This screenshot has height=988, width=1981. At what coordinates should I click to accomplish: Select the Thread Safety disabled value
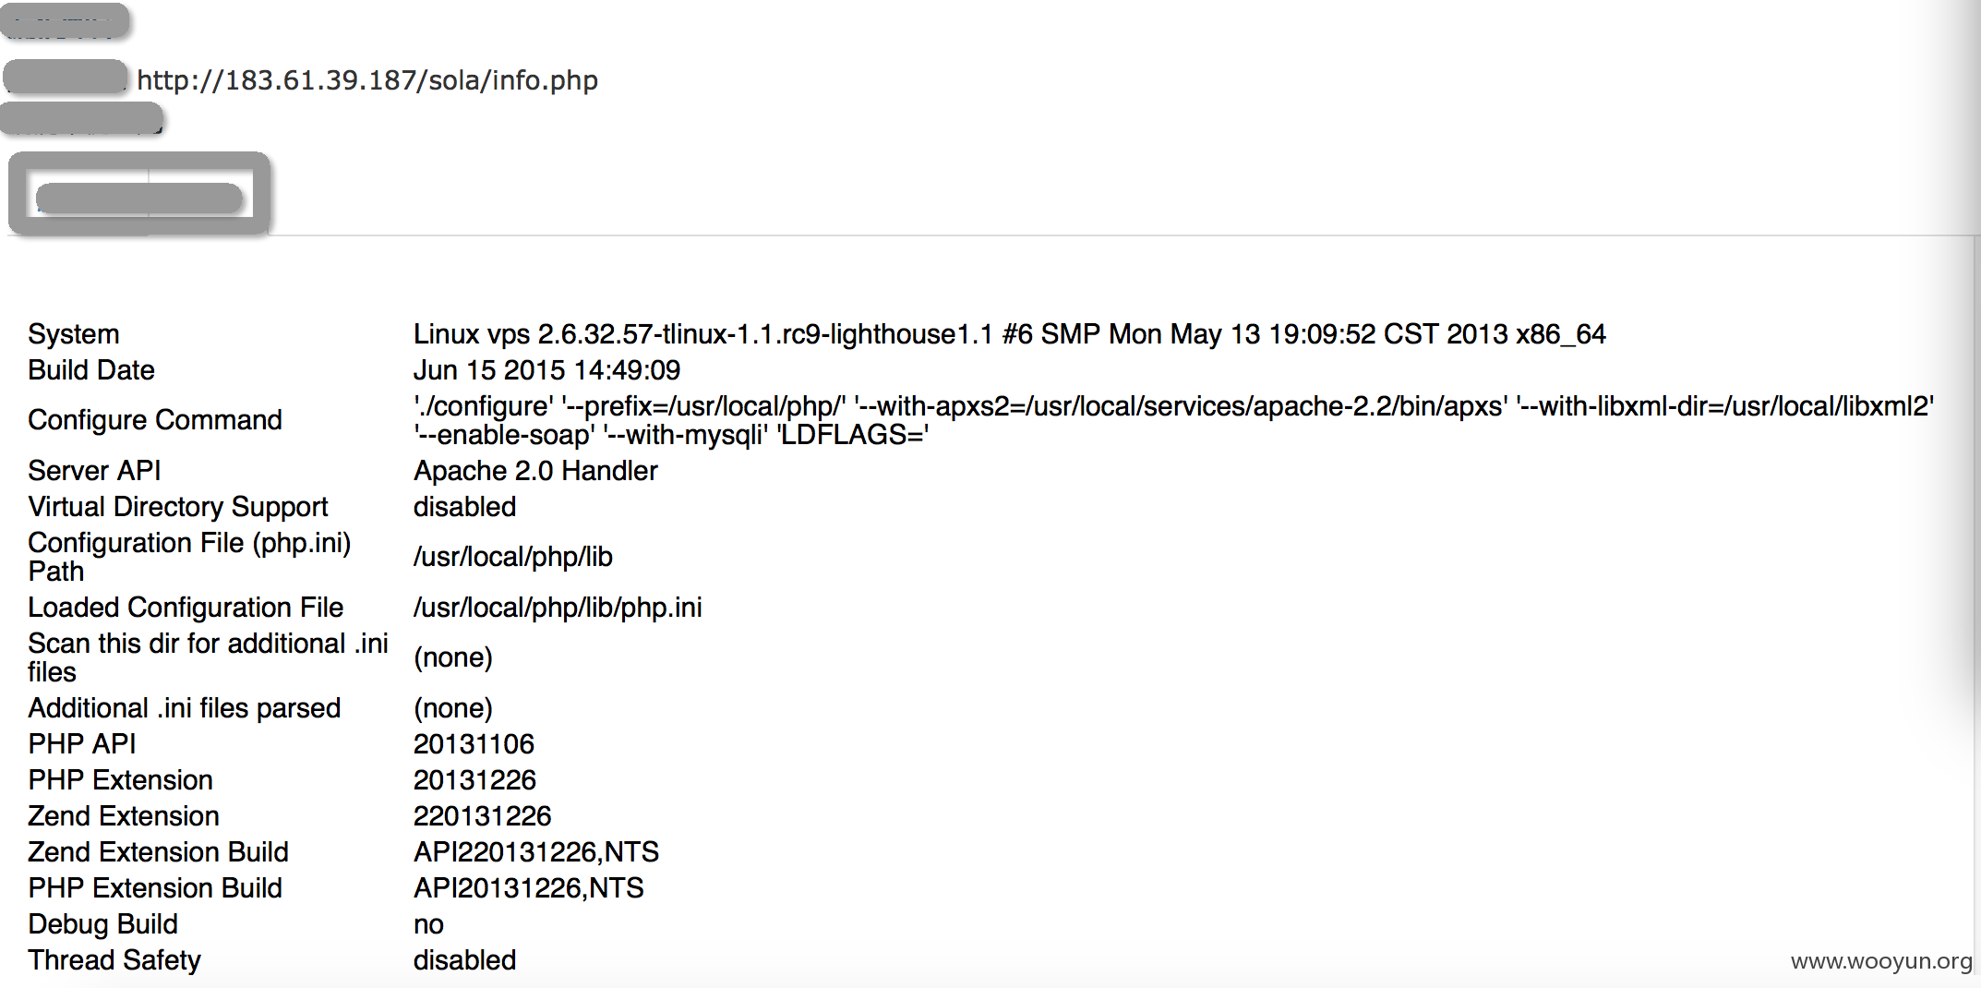point(464,959)
